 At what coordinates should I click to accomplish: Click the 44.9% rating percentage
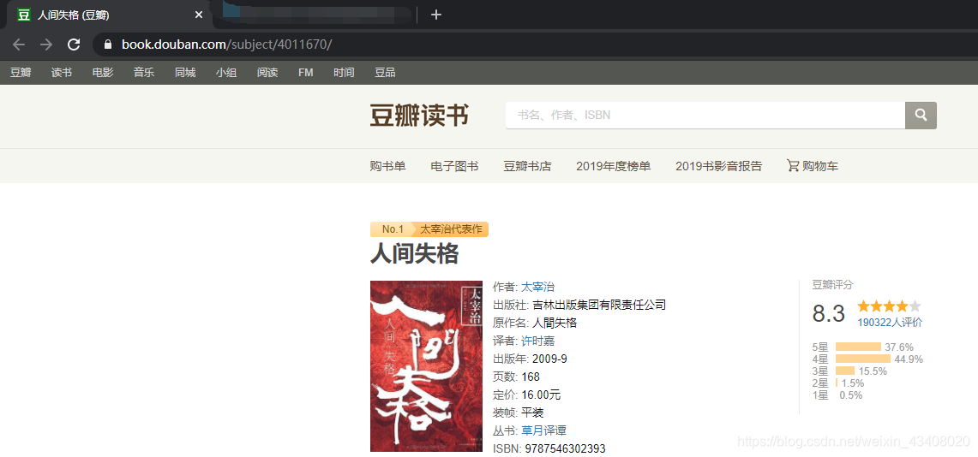[x=909, y=359]
